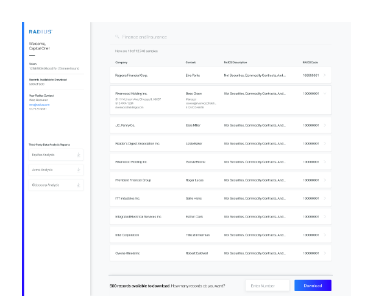Click the search magnifier icon
373x296 pixels.
(x=117, y=37)
